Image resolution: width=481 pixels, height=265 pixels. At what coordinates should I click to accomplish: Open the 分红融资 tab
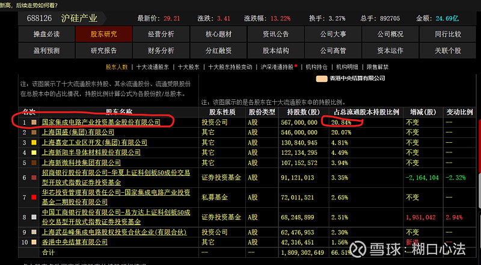coord(218,51)
